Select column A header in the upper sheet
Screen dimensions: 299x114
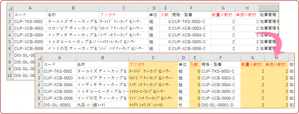[30, 8]
